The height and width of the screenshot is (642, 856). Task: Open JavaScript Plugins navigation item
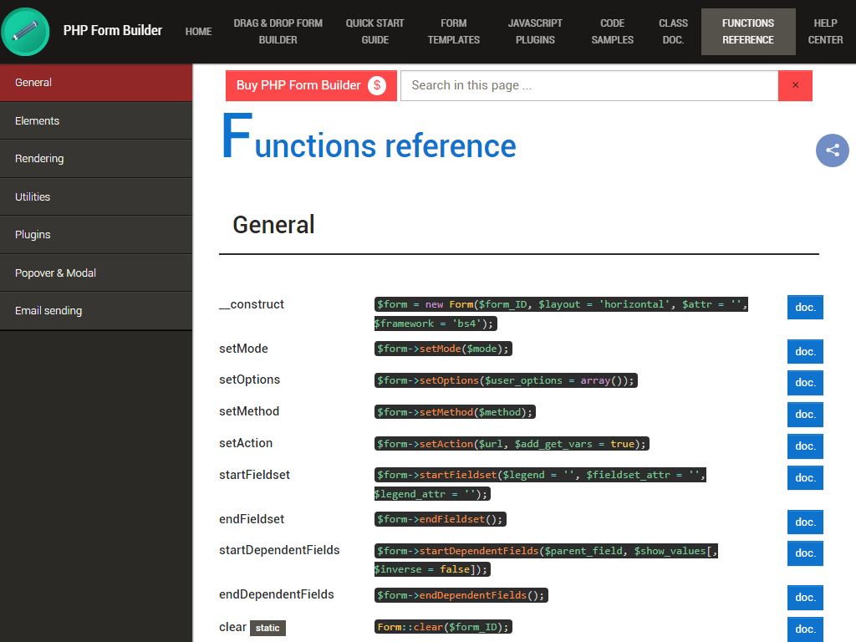pyautogui.click(x=535, y=32)
